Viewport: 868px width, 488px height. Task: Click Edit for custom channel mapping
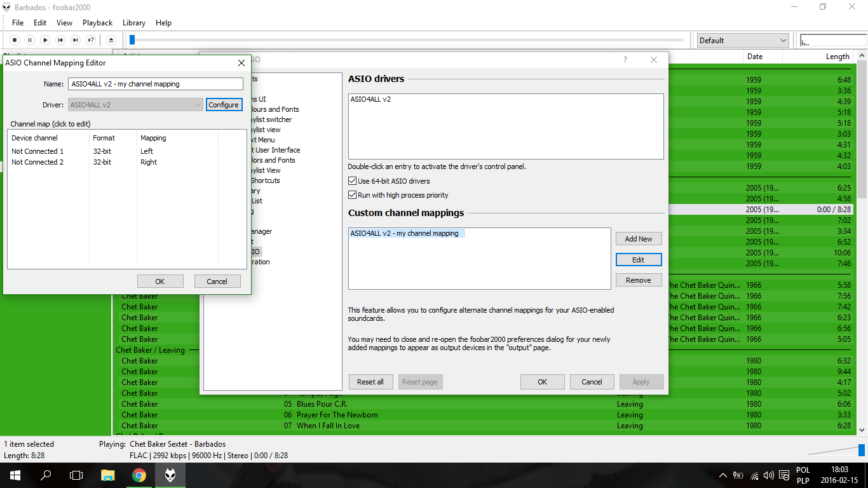click(639, 259)
